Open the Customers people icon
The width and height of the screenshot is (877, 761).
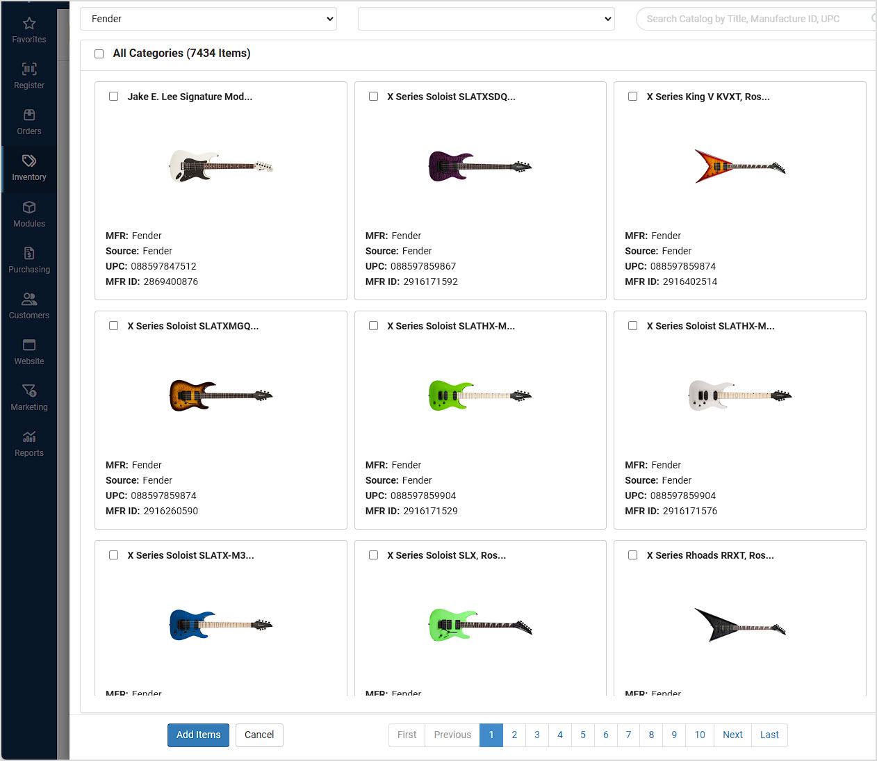coord(29,299)
